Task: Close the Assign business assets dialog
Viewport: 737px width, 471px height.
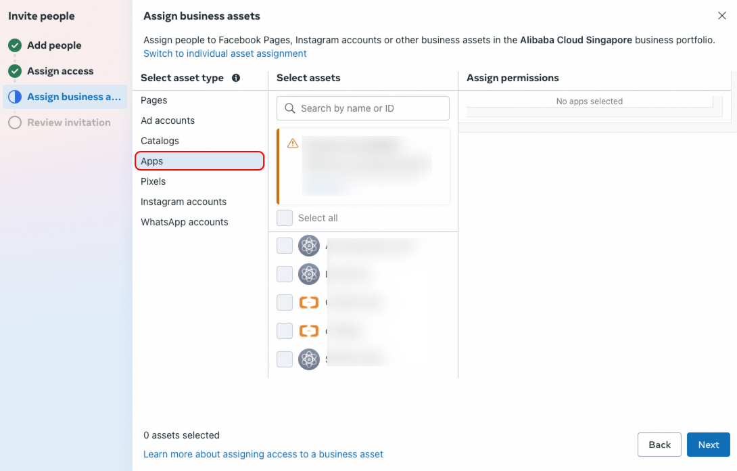Action: pyautogui.click(x=722, y=16)
